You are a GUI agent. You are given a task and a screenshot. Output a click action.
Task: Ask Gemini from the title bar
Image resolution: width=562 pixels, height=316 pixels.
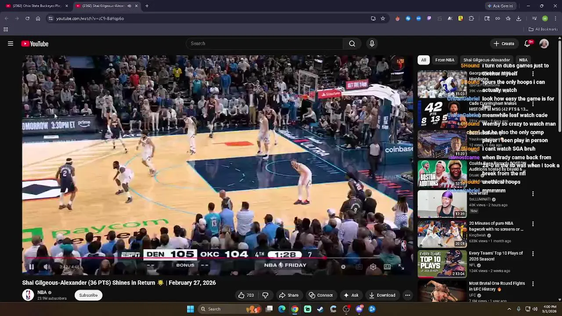pos(500,6)
